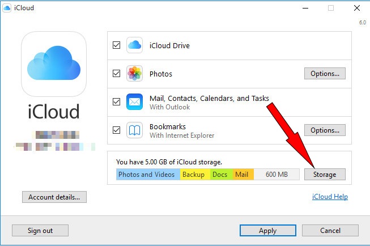Click the large iCloud logo
The width and height of the screenshot is (370, 246).
pyautogui.click(x=54, y=63)
